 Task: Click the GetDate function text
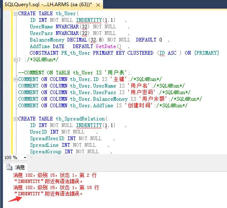[x=106, y=46]
